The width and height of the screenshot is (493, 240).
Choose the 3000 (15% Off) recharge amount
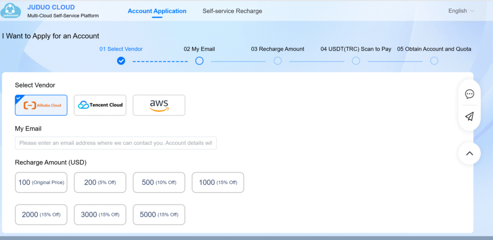pos(100,215)
